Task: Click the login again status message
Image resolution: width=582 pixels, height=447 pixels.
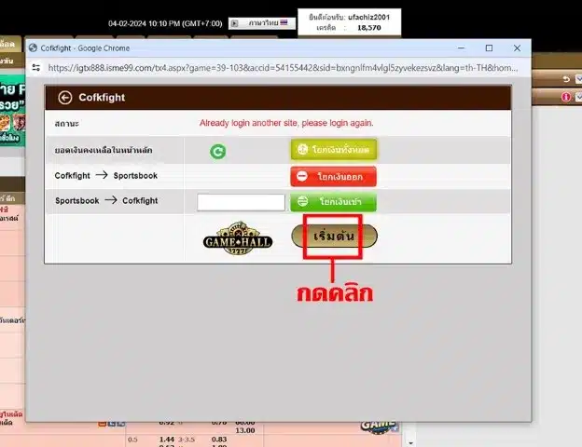Action: [286, 123]
